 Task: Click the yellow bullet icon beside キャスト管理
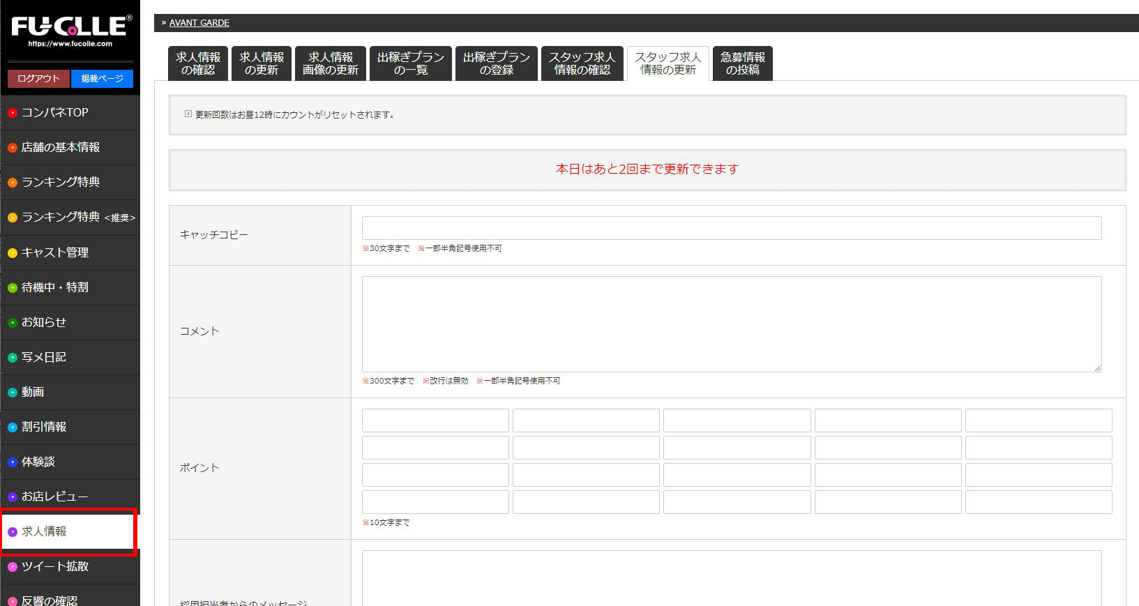pyautogui.click(x=12, y=253)
